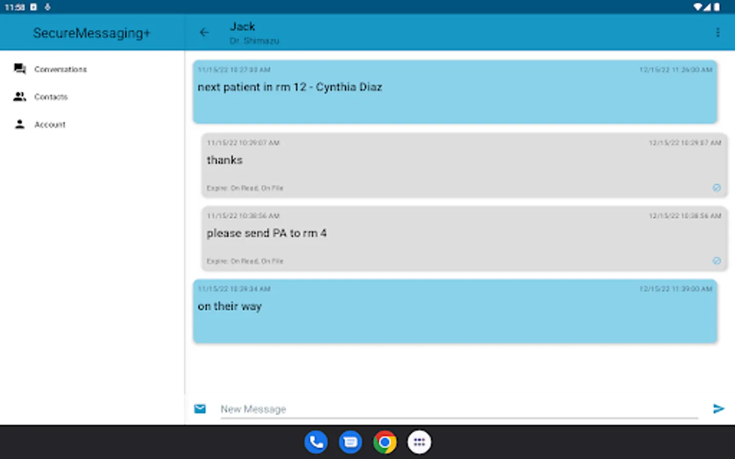Tap the envelope icon beside New Message
735x459 pixels.
(200, 409)
